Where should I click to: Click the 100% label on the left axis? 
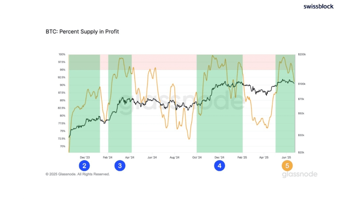point(62,55)
